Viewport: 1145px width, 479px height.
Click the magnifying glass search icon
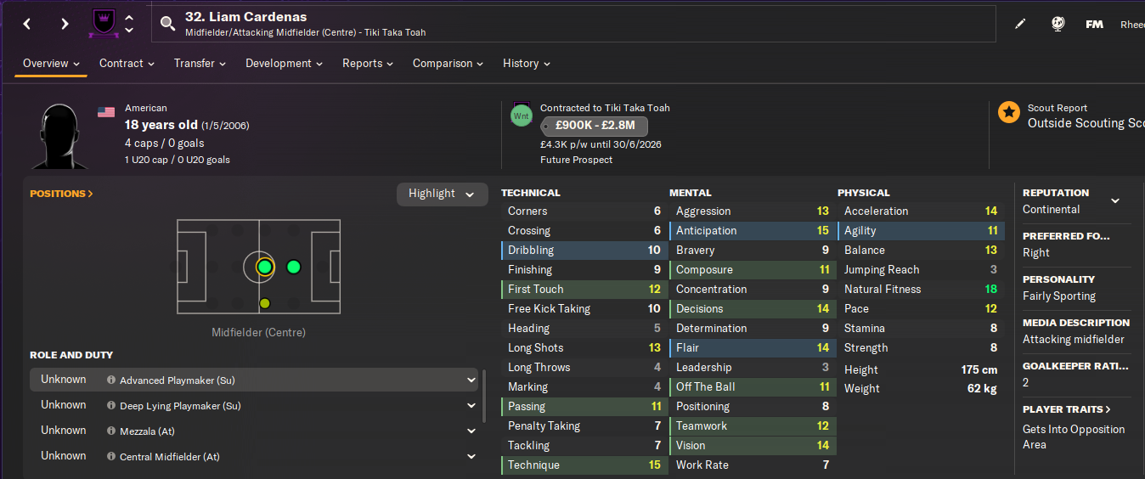(x=167, y=24)
